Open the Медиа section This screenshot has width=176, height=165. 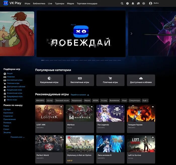[70, 4]
